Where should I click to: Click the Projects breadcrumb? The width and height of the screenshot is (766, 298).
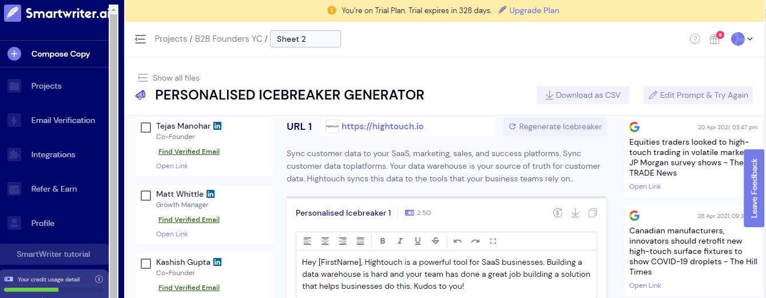click(171, 39)
